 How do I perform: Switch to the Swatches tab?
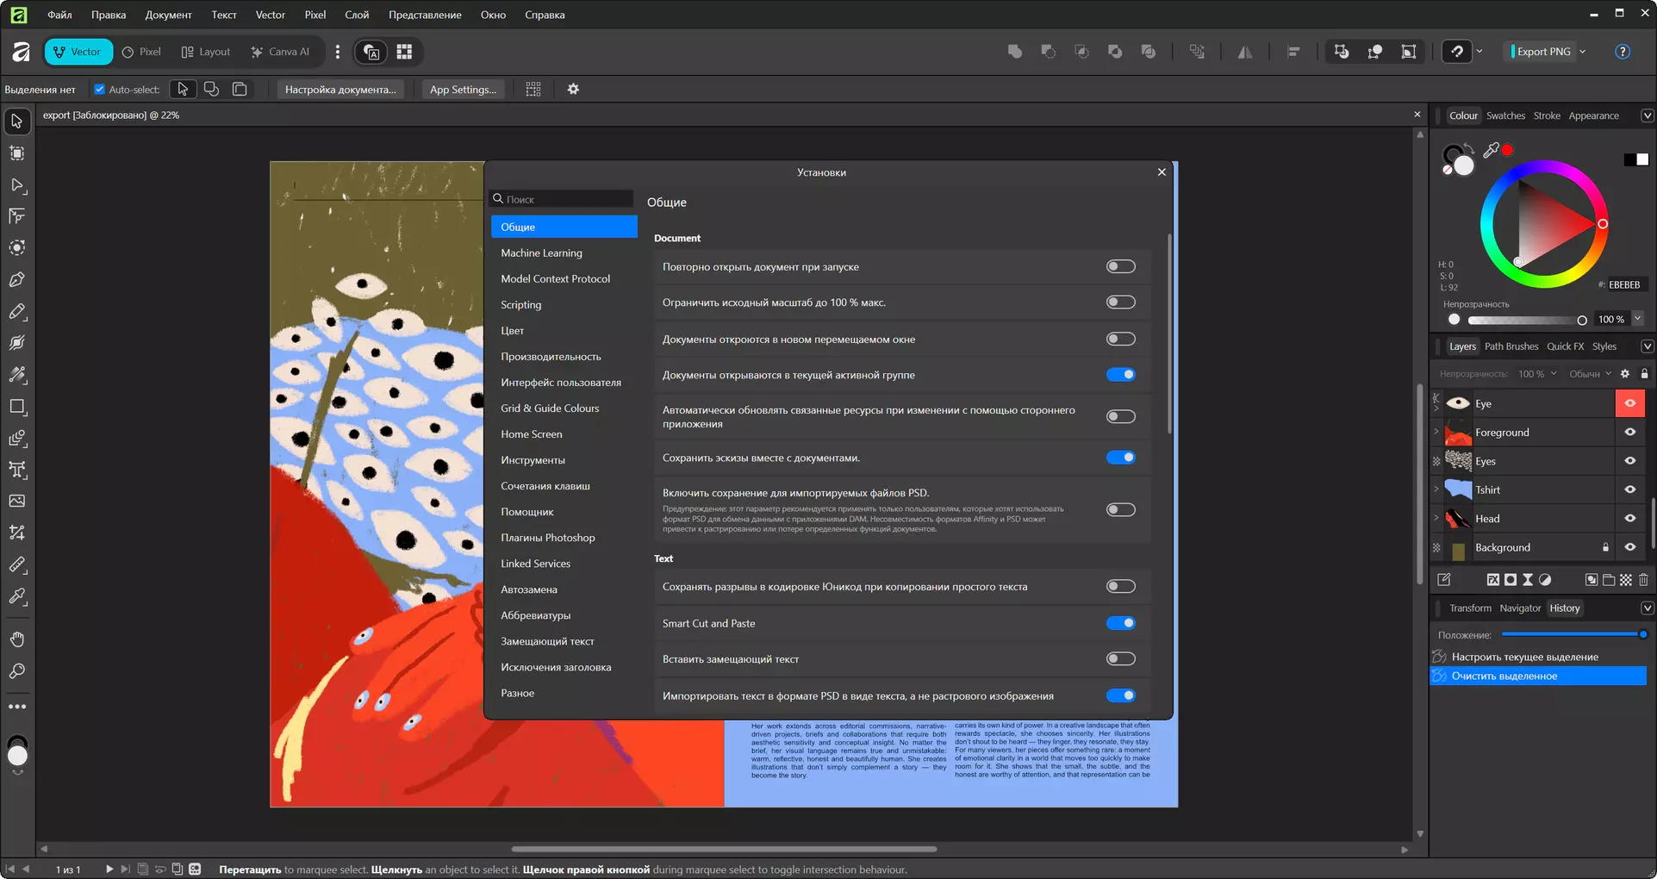[x=1505, y=115]
